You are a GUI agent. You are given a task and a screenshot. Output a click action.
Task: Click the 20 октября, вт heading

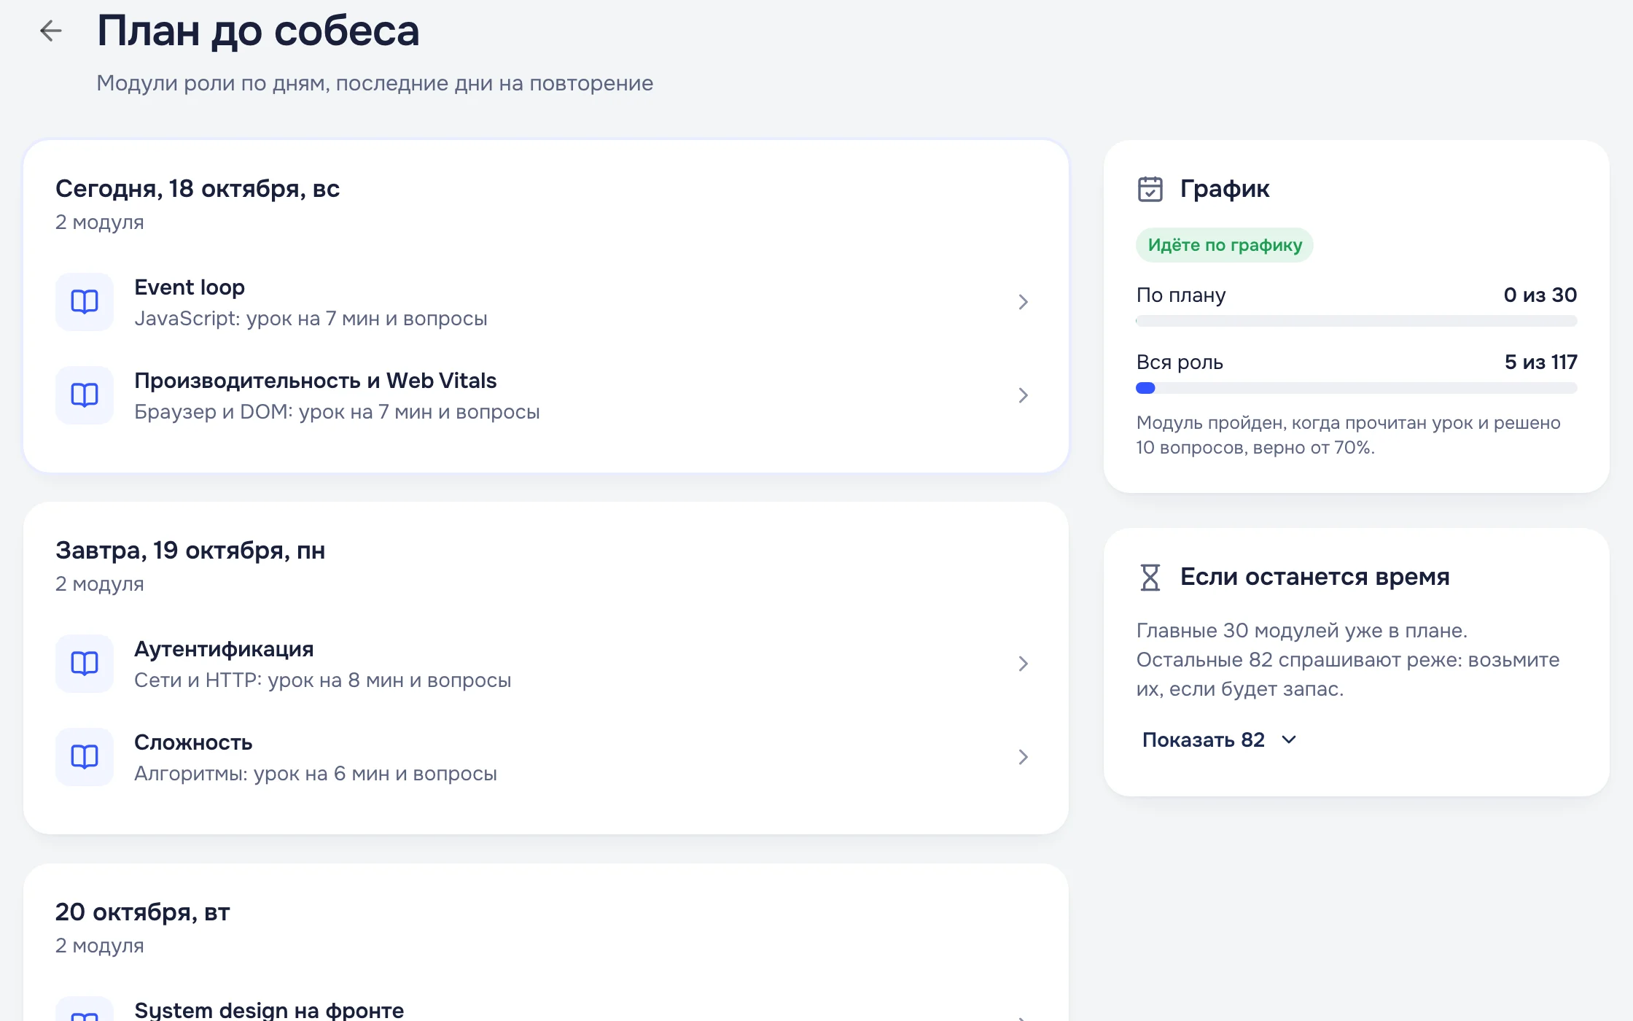(143, 912)
